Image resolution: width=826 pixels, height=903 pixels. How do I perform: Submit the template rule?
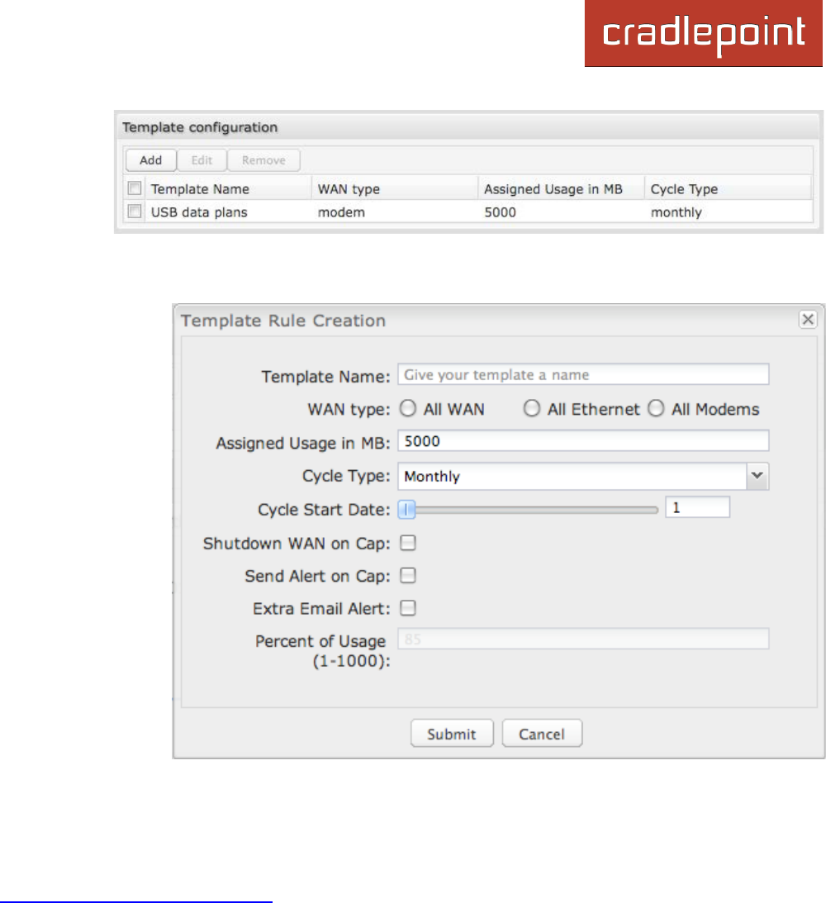[452, 733]
